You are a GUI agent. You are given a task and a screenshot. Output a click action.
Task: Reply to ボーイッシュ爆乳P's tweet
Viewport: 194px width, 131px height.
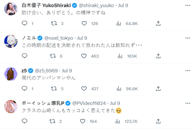pos(25,121)
